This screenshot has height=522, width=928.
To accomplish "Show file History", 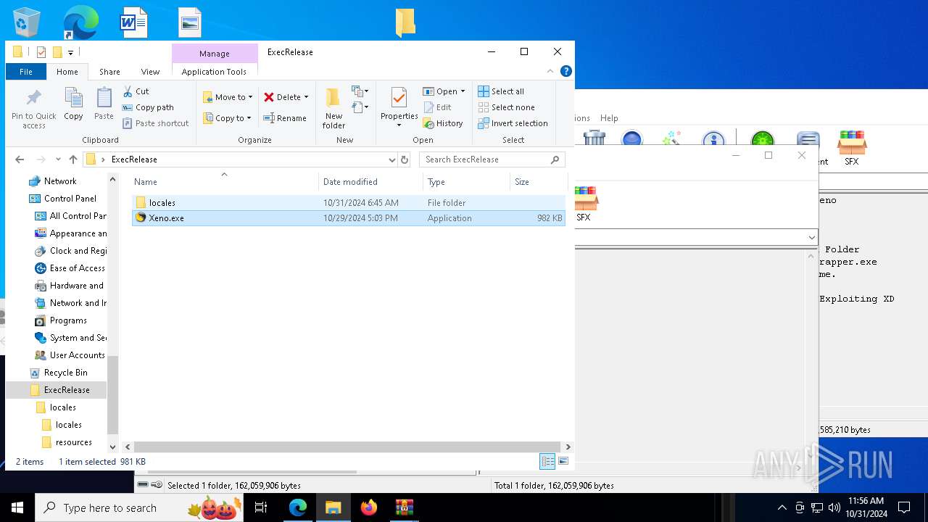I will click(443, 123).
